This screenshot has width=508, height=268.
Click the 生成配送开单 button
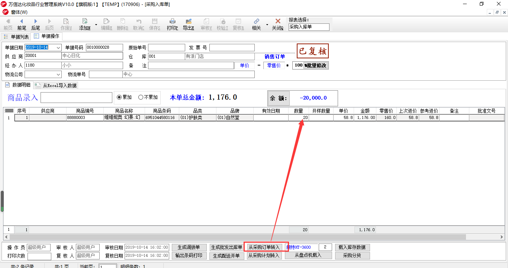pyautogui.click(x=227, y=256)
